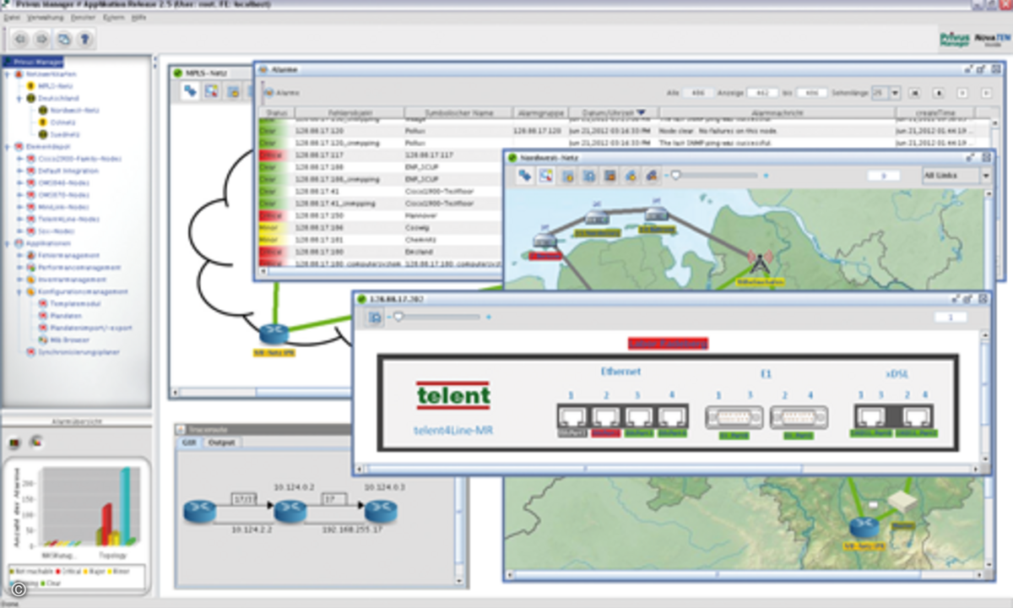The image size is (1013, 608).
Task: Switch to the GUI tab in Traceroute
Action: (x=188, y=442)
